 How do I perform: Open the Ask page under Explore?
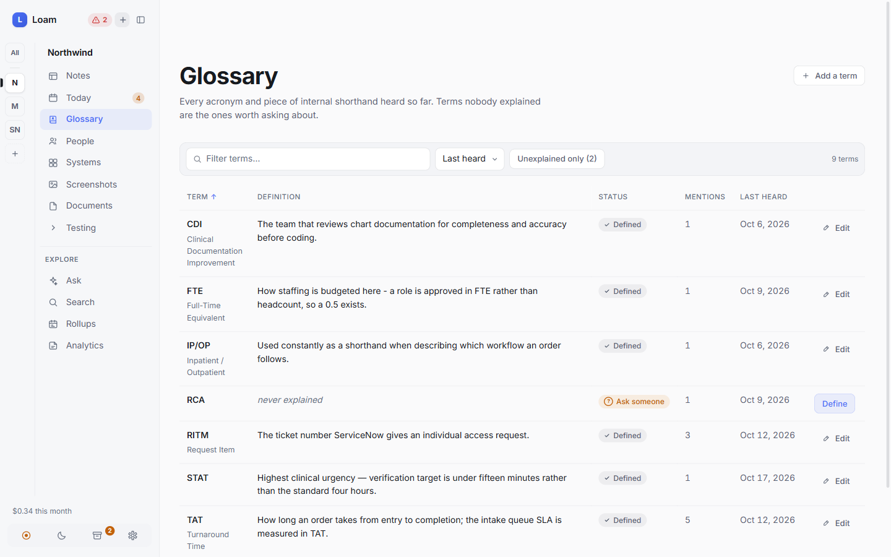point(96,280)
